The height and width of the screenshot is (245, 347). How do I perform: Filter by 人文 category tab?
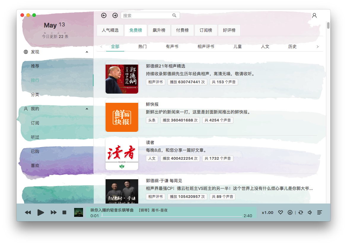265,47
